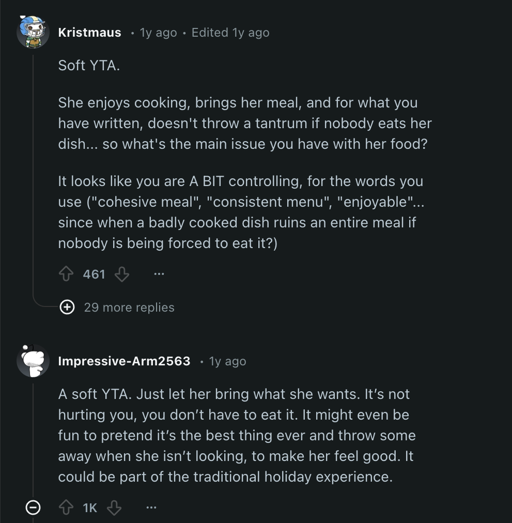
Task: Open more options on Impressive-Arm2563's comment
Action: click(x=151, y=508)
